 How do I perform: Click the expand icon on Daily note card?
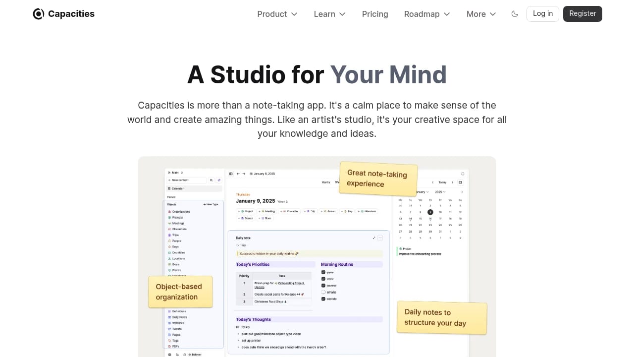[x=374, y=238]
